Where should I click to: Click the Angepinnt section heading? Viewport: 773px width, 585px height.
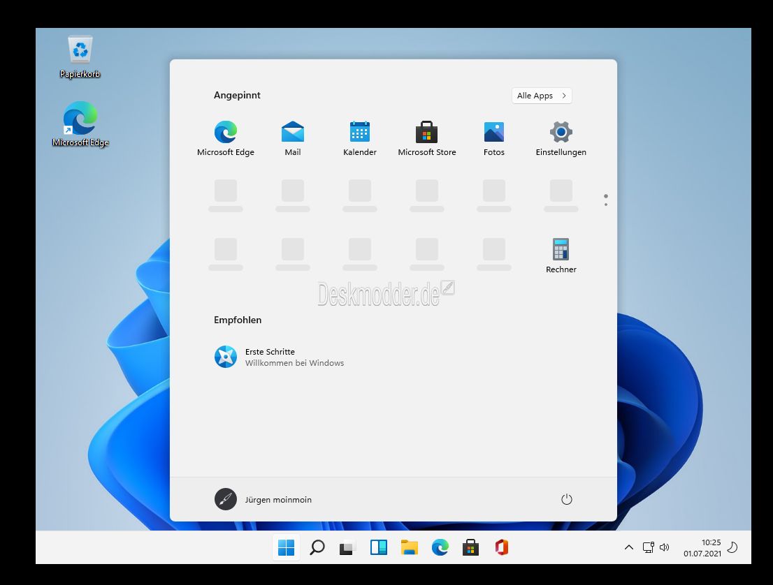pyautogui.click(x=237, y=96)
